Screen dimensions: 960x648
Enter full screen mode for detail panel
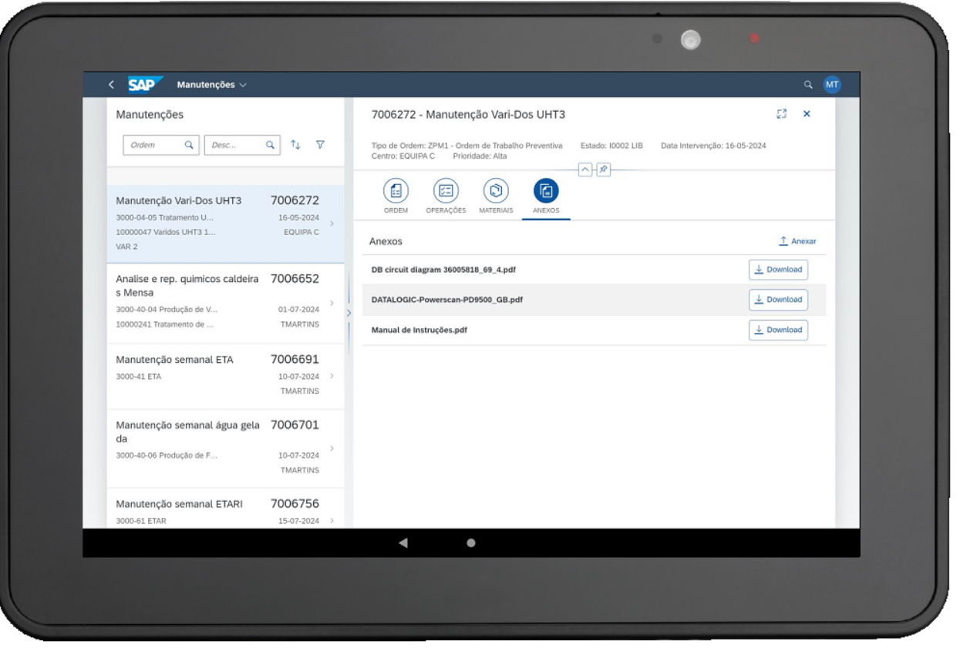[x=780, y=114]
